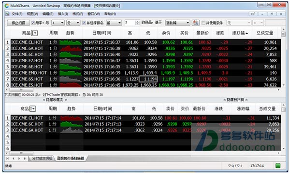Switch to the 分时成交明细 tab
The width and height of the screenshot is (290, 174).
point(42,158)
